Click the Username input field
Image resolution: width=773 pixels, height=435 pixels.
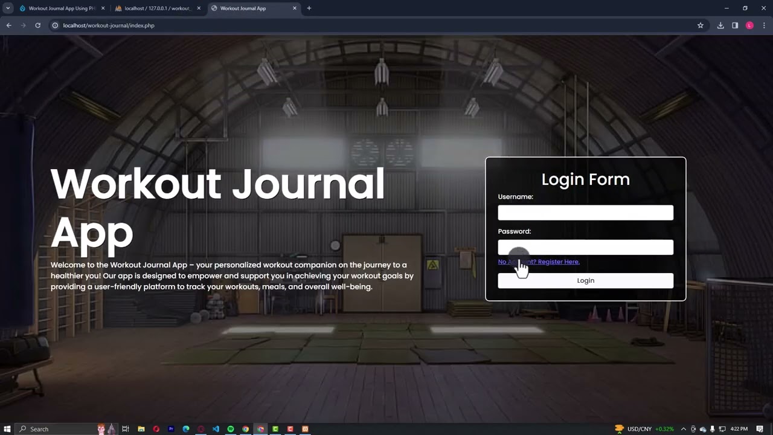pos(585,213)
